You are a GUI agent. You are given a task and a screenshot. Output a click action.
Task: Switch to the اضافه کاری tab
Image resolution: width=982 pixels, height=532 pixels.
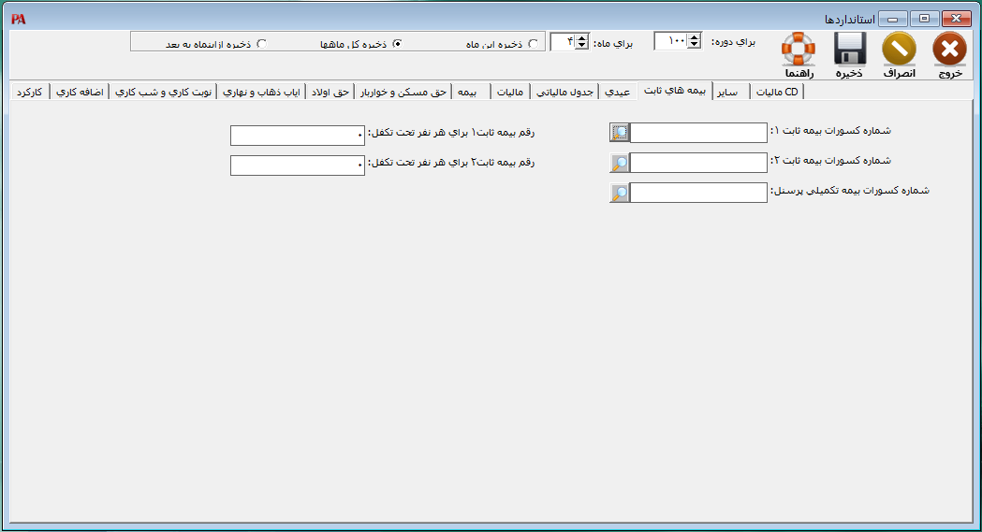[x=81, y=92]
